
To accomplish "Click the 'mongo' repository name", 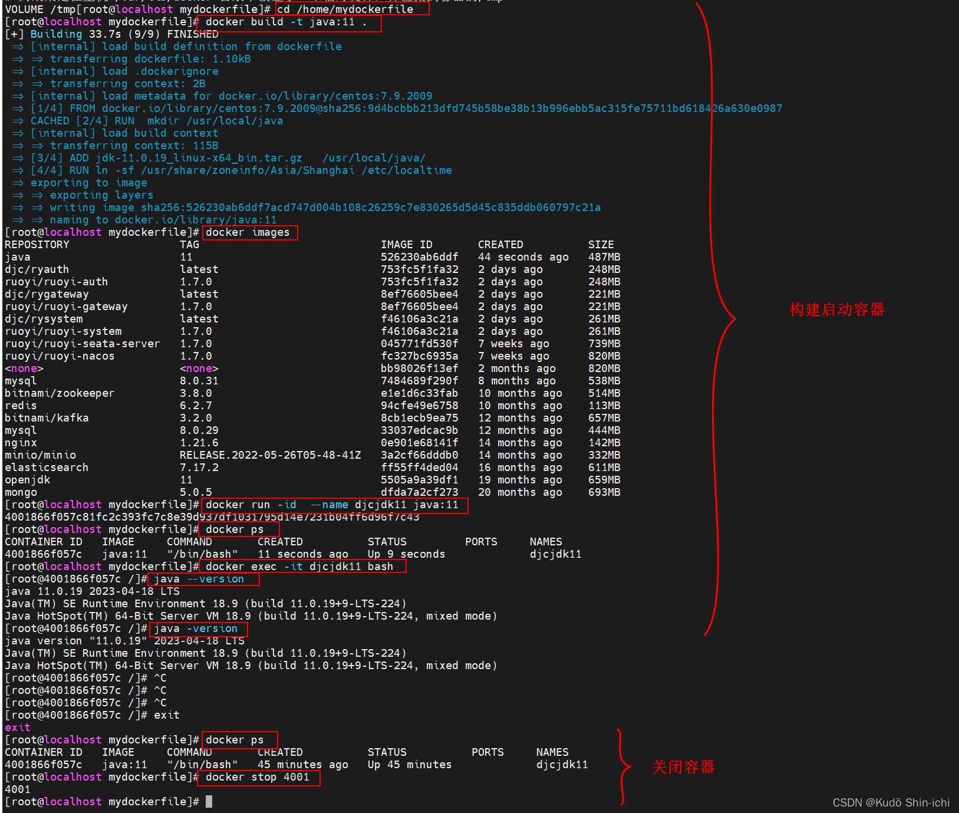I will pos(21,492).
